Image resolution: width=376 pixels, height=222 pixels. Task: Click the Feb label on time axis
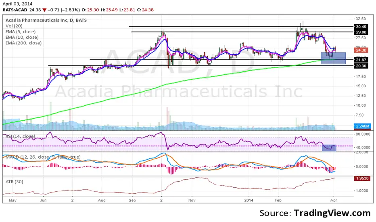click(278, 200)
